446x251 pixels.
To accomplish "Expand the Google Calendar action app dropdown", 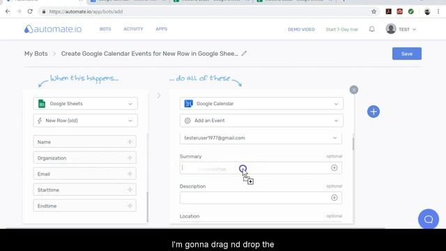I will [x=336, y=104].
